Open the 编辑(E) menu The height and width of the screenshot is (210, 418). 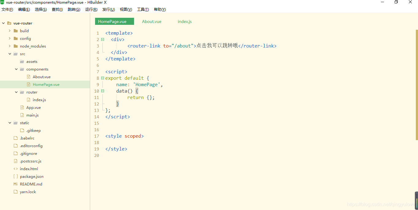tap(24, 10)
